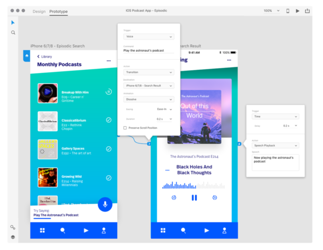The width and height of the screenshot is (323, 250).
Task: Select artboard title Episodic Search
Action: [x=58, y=46]
